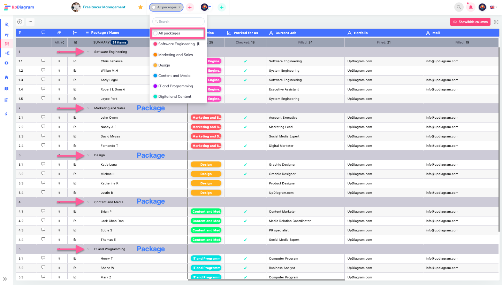Open the three-dots more options button
This screenshot has width=502, height=285.
30,22
